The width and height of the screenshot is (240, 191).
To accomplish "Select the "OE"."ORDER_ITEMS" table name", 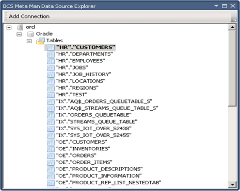I will pos(84,162).
